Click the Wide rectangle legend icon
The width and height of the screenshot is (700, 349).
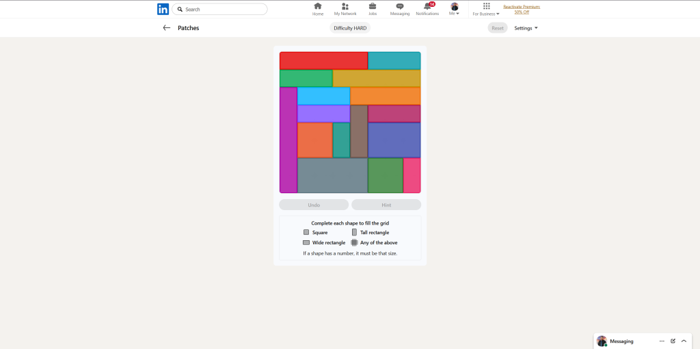pos(306,243)
